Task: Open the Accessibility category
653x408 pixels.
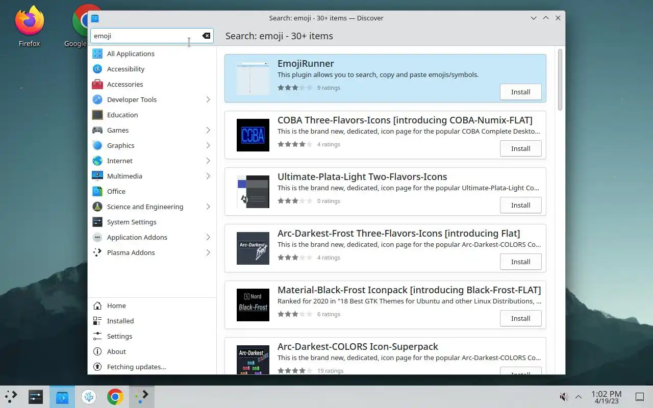Action: (152, 69)
